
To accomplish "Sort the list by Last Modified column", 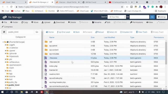I will 109,37.
